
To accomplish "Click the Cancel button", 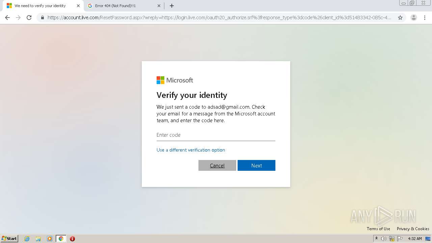I will [217, 165].
